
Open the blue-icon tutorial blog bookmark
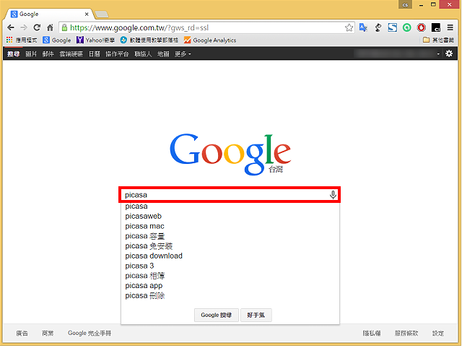(x=149, y=40)
